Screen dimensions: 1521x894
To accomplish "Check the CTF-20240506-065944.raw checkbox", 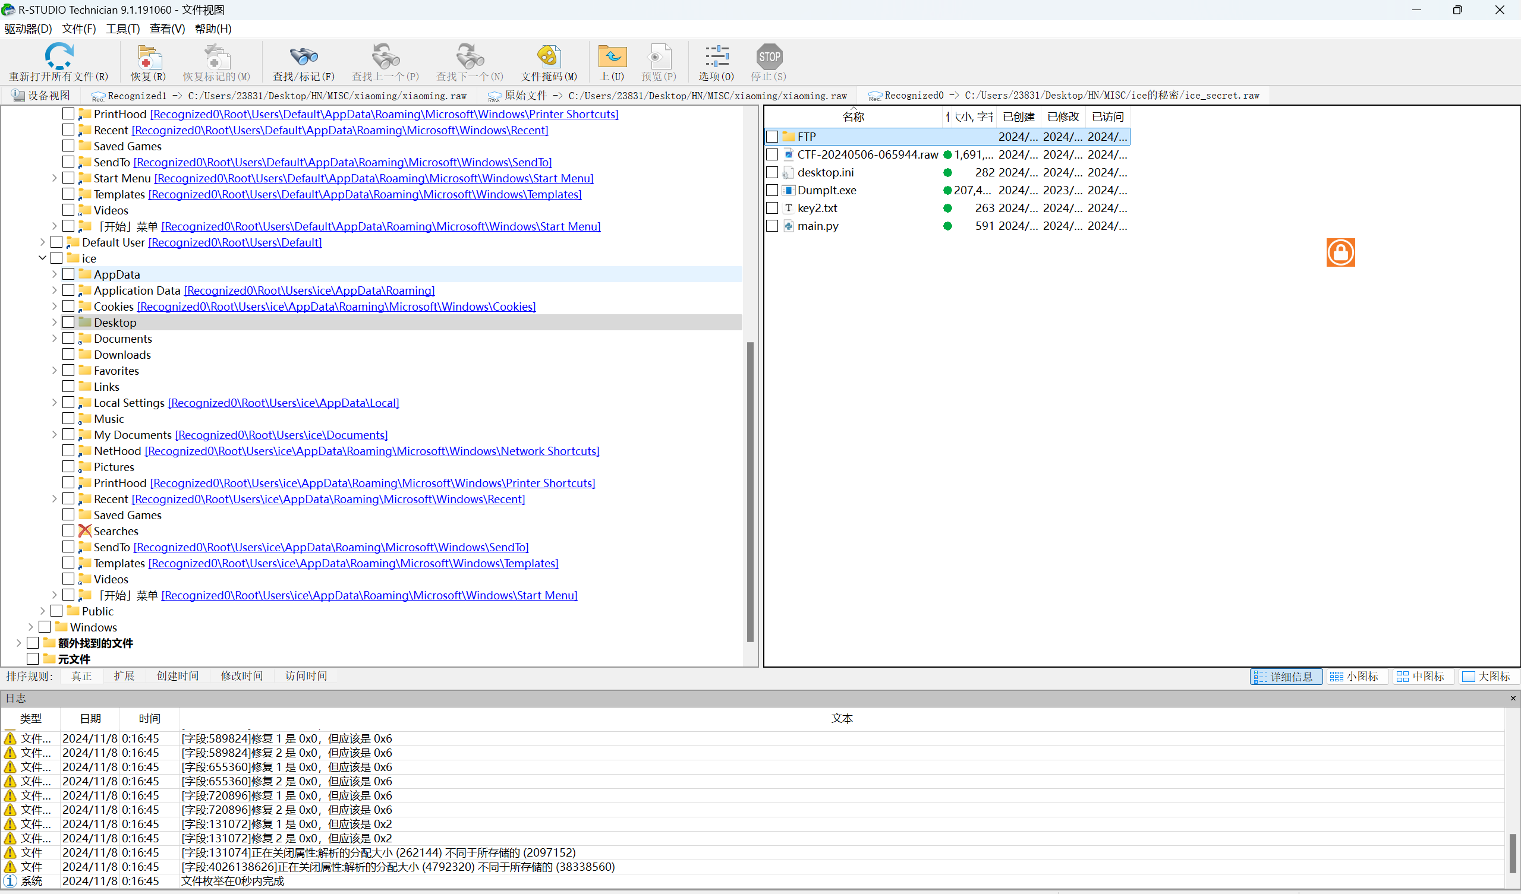I will pyautogui.click(x=772, y=154).
